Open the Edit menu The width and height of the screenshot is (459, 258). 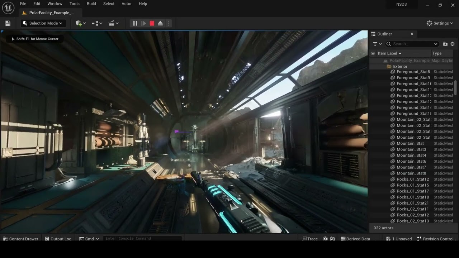click(x=37, y=4)
